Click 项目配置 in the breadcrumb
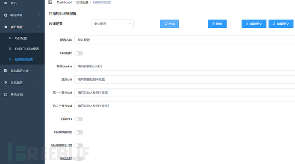 pyautogui.click(x=82, y=3)
